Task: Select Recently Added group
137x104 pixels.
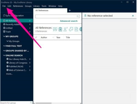Action: [x=17, y=25]
